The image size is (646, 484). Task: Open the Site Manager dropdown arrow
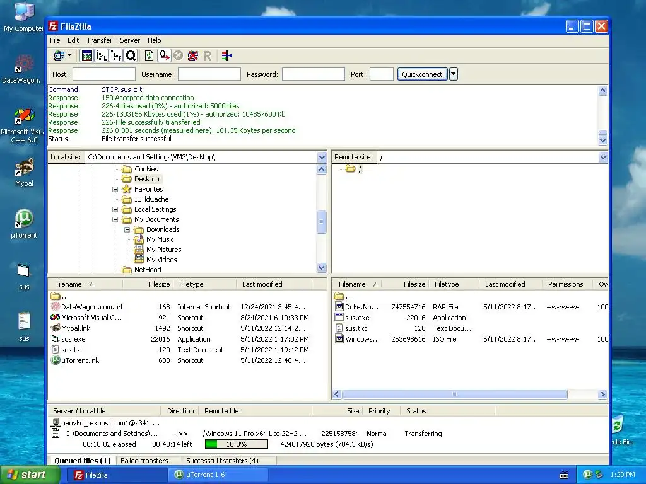[69, 55]
